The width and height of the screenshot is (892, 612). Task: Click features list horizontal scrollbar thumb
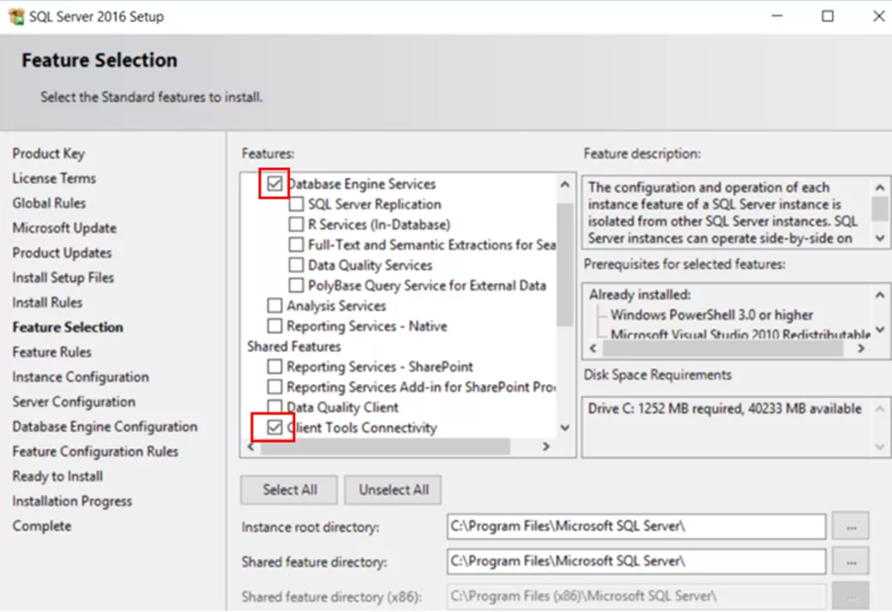385,447
